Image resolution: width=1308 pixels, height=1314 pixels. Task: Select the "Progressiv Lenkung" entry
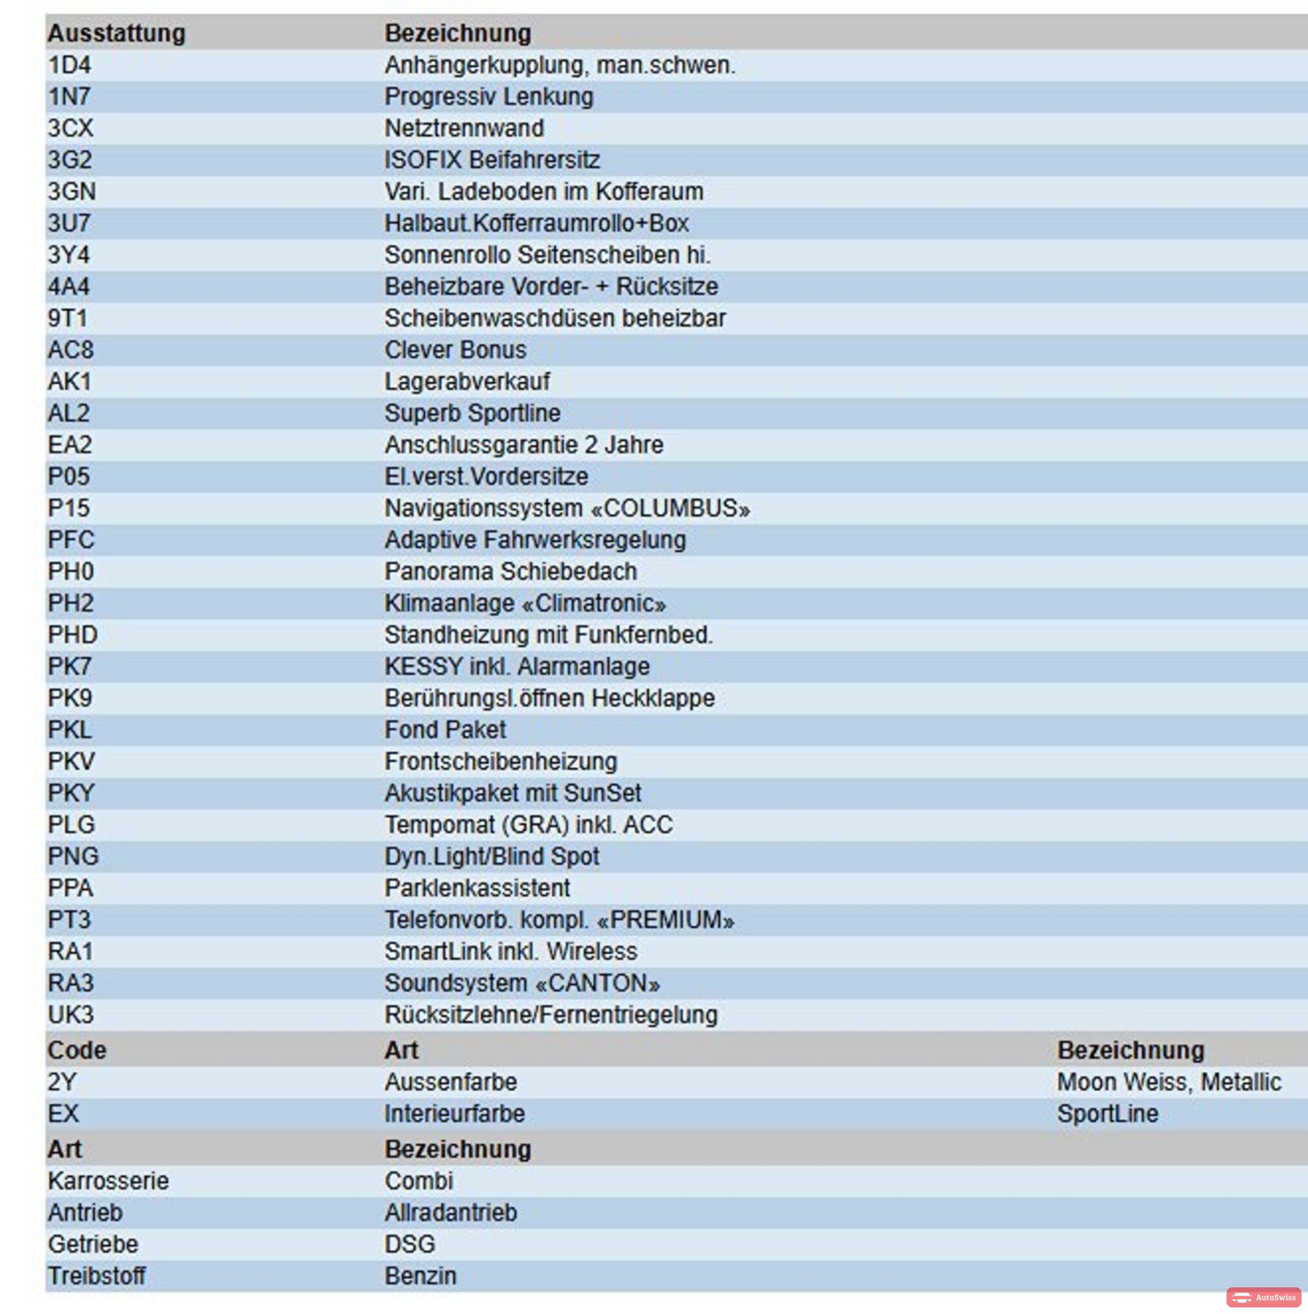pos(488,96)
